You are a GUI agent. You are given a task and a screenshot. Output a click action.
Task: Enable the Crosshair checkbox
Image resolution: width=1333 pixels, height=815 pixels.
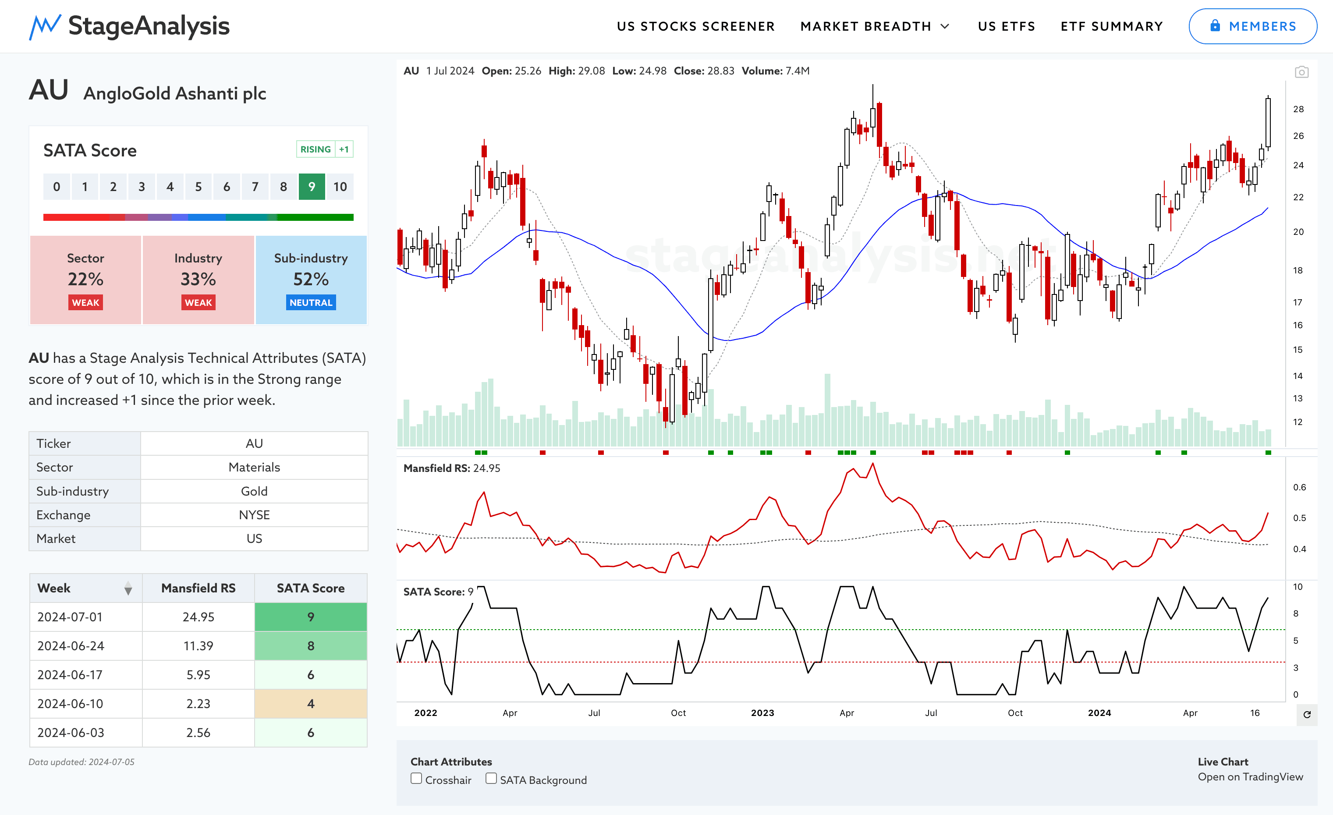[416, 778]
